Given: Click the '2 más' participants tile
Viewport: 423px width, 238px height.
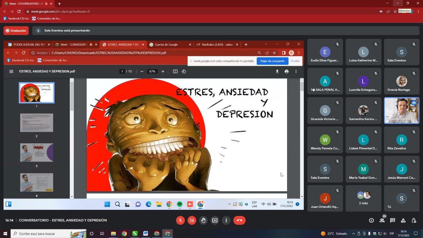Looking at the screenshot, I should coord(363,198).
